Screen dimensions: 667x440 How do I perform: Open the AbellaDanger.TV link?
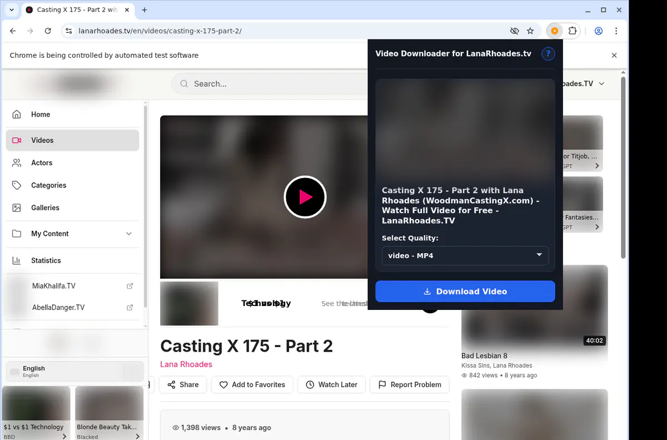tap(58, 307)
